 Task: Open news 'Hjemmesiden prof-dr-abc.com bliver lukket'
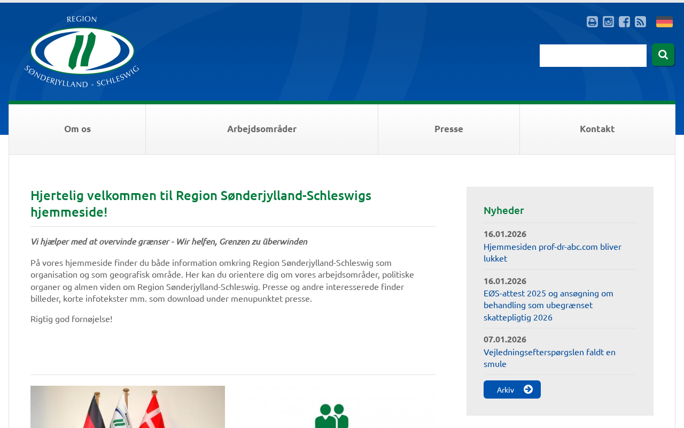coord(553,253)
